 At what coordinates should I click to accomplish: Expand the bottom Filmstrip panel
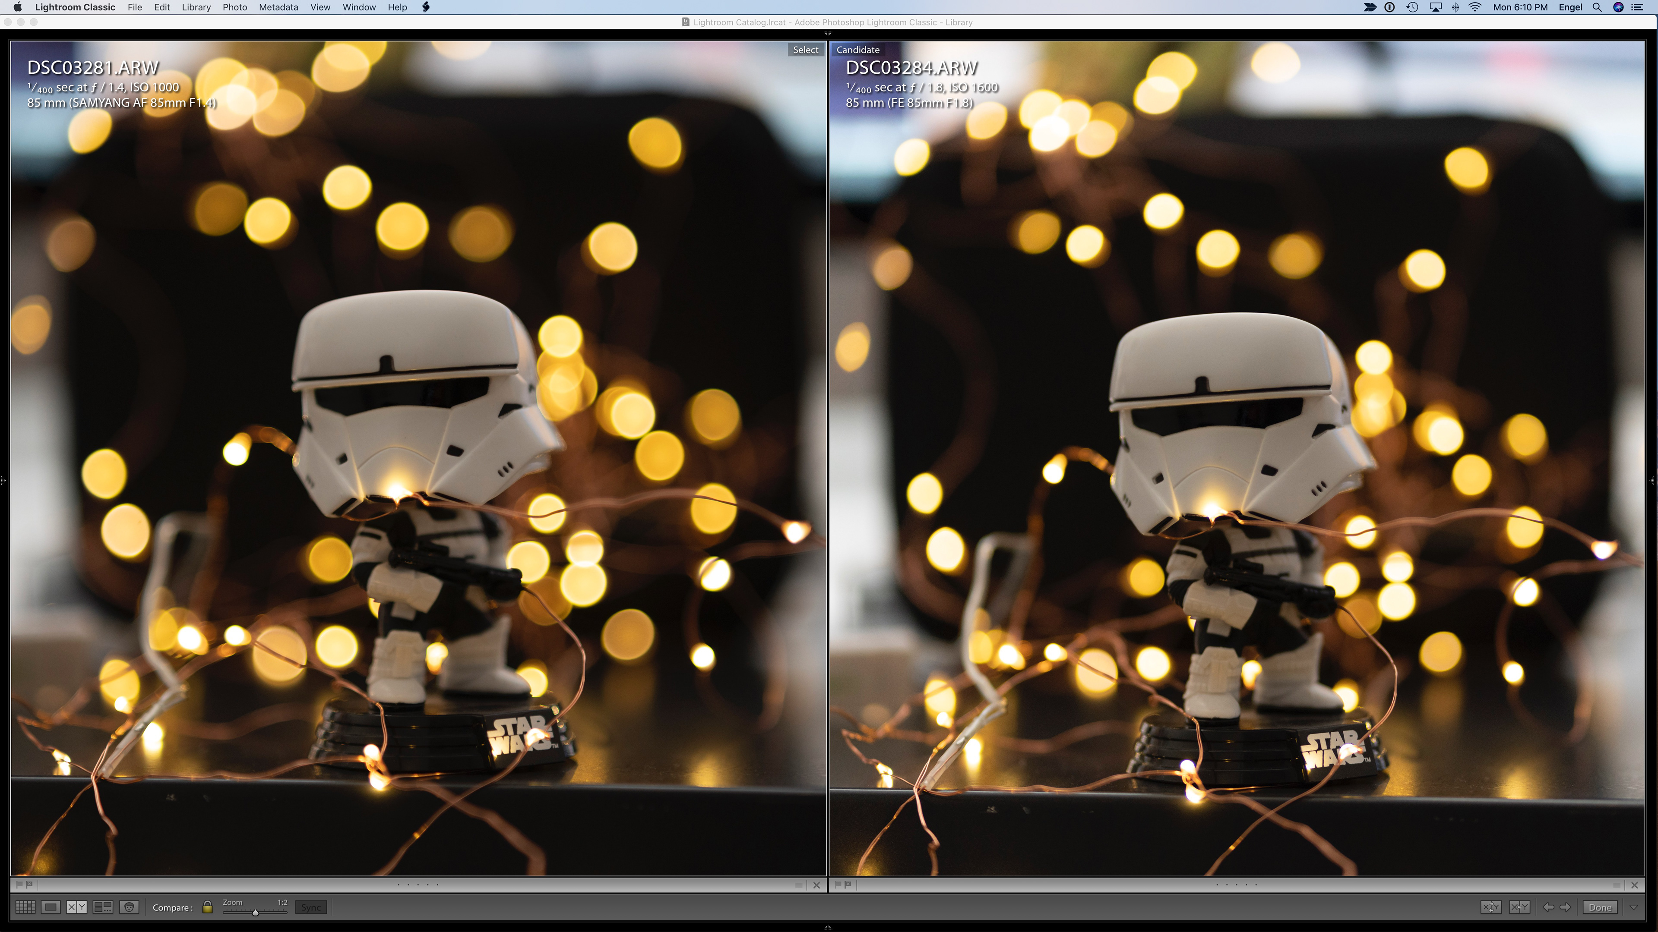(x=829, y=927)
